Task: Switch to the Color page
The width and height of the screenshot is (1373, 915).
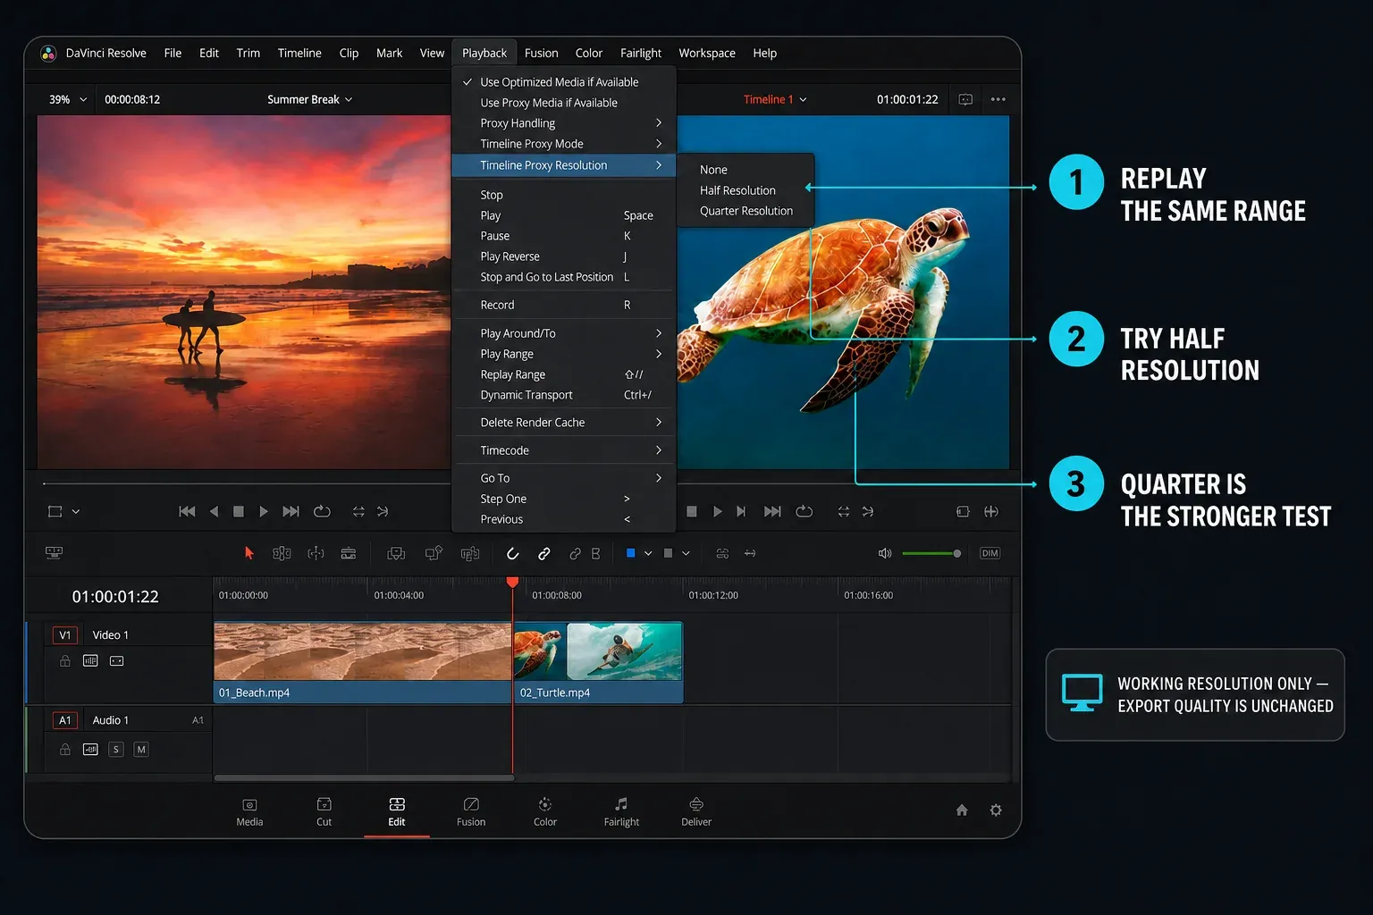Action: tap(545, 812)
